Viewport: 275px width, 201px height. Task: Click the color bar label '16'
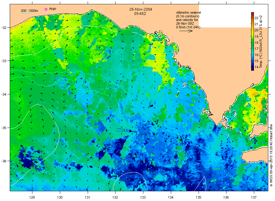click(x=256, y=55)
